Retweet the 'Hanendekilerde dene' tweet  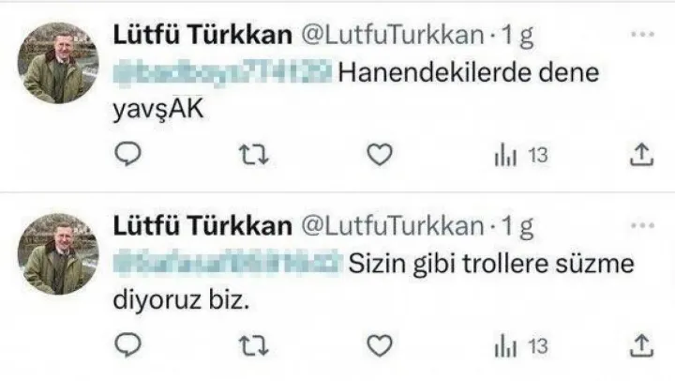[254, 155]
